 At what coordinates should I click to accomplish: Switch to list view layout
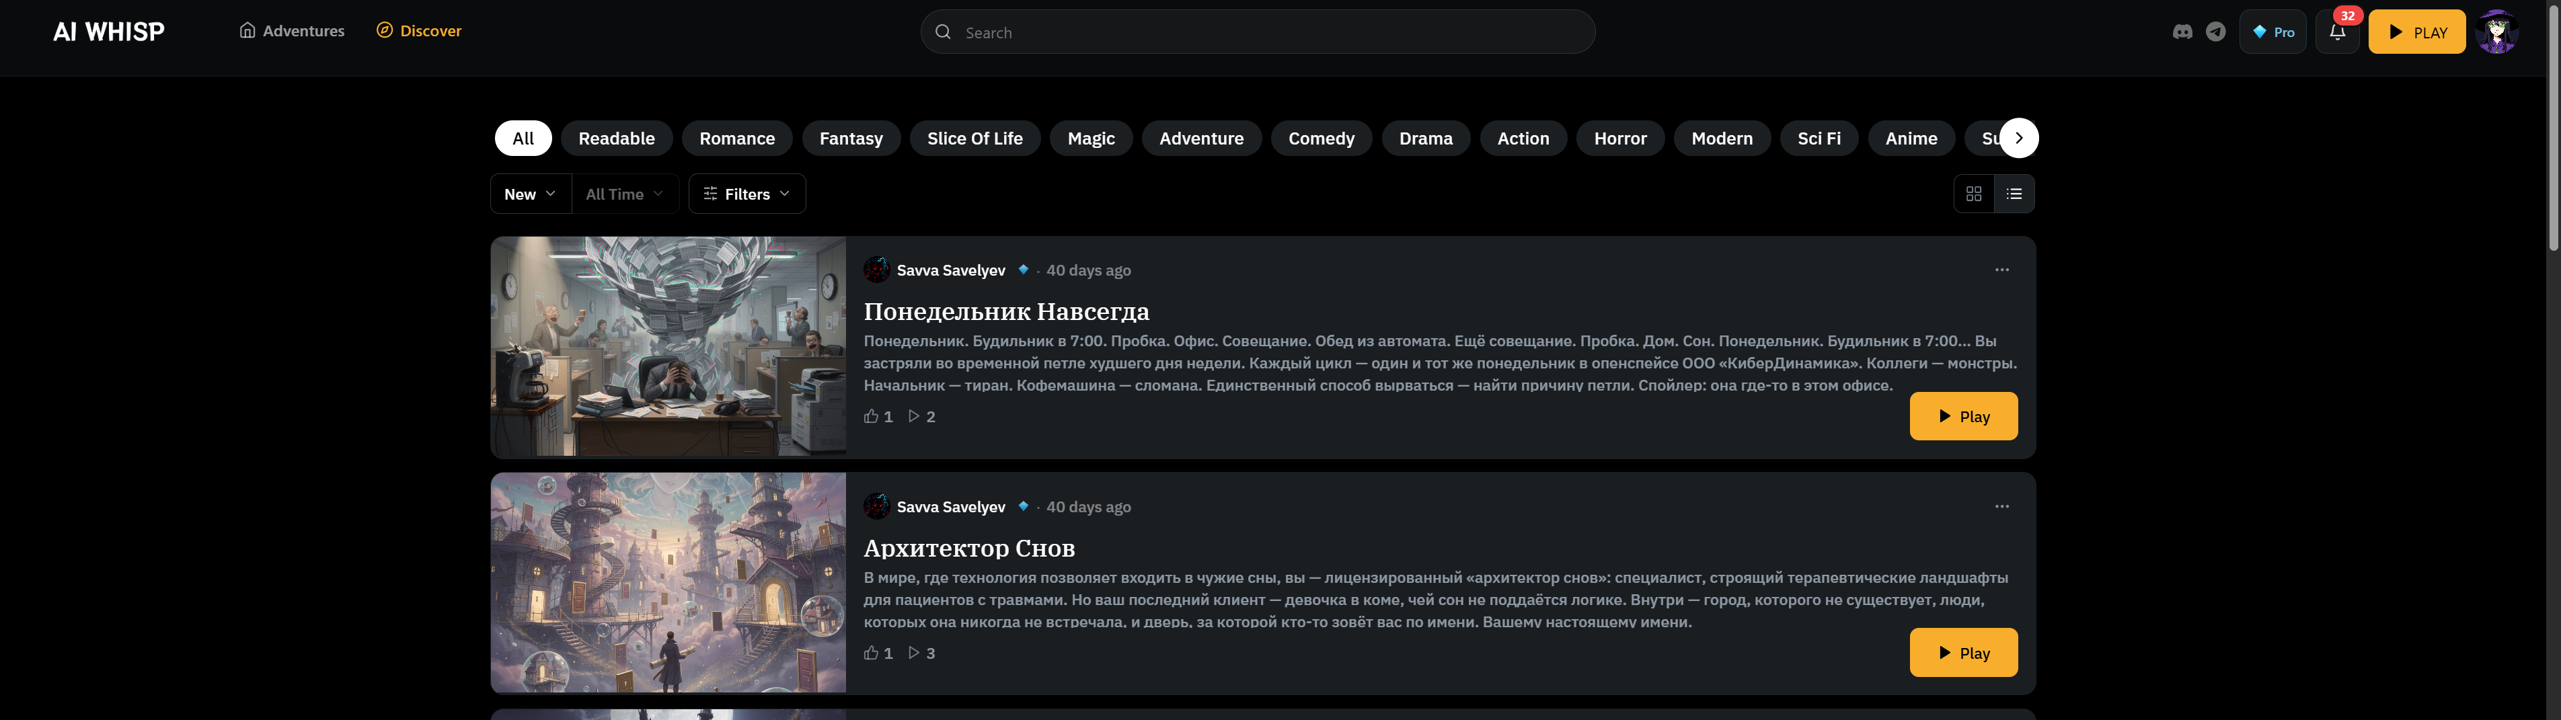pyautogui.click(x=2014, y=194)
